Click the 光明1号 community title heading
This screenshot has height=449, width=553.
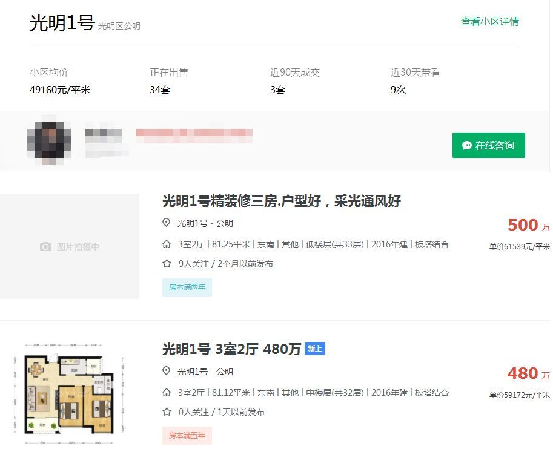pos(62,23)
